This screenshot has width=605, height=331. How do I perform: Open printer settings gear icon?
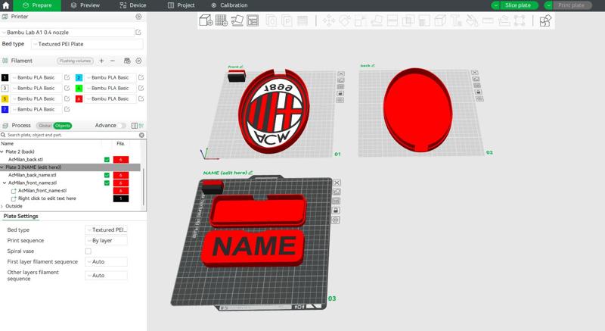138,17
